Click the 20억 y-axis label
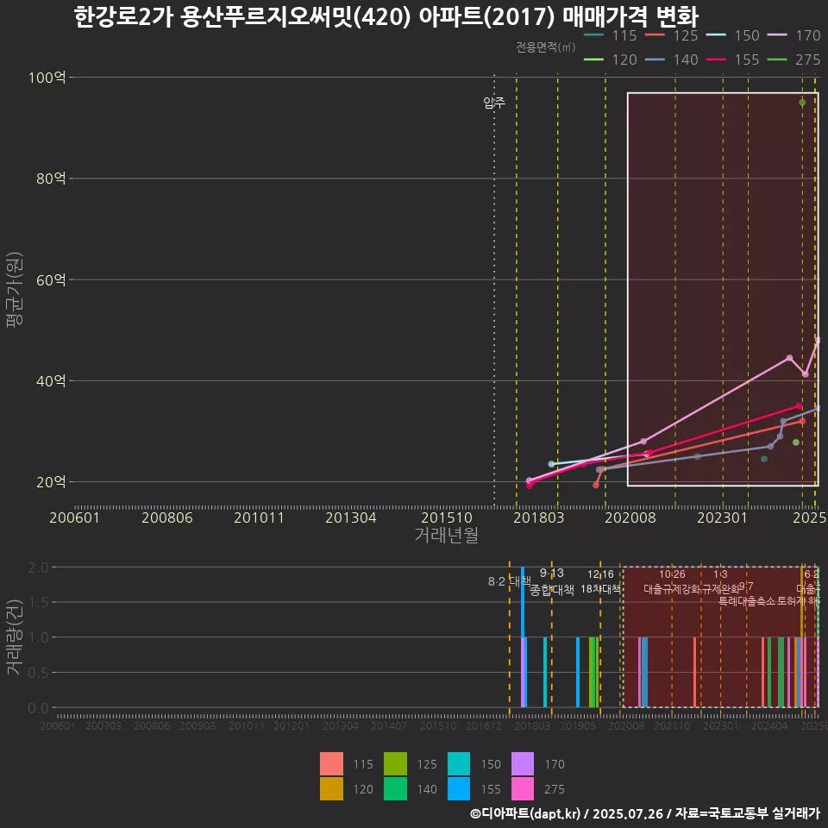 pos(51,482)
